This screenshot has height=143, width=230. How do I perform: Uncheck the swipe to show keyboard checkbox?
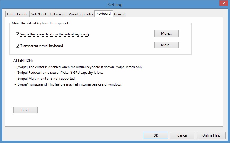pos(18,34)
